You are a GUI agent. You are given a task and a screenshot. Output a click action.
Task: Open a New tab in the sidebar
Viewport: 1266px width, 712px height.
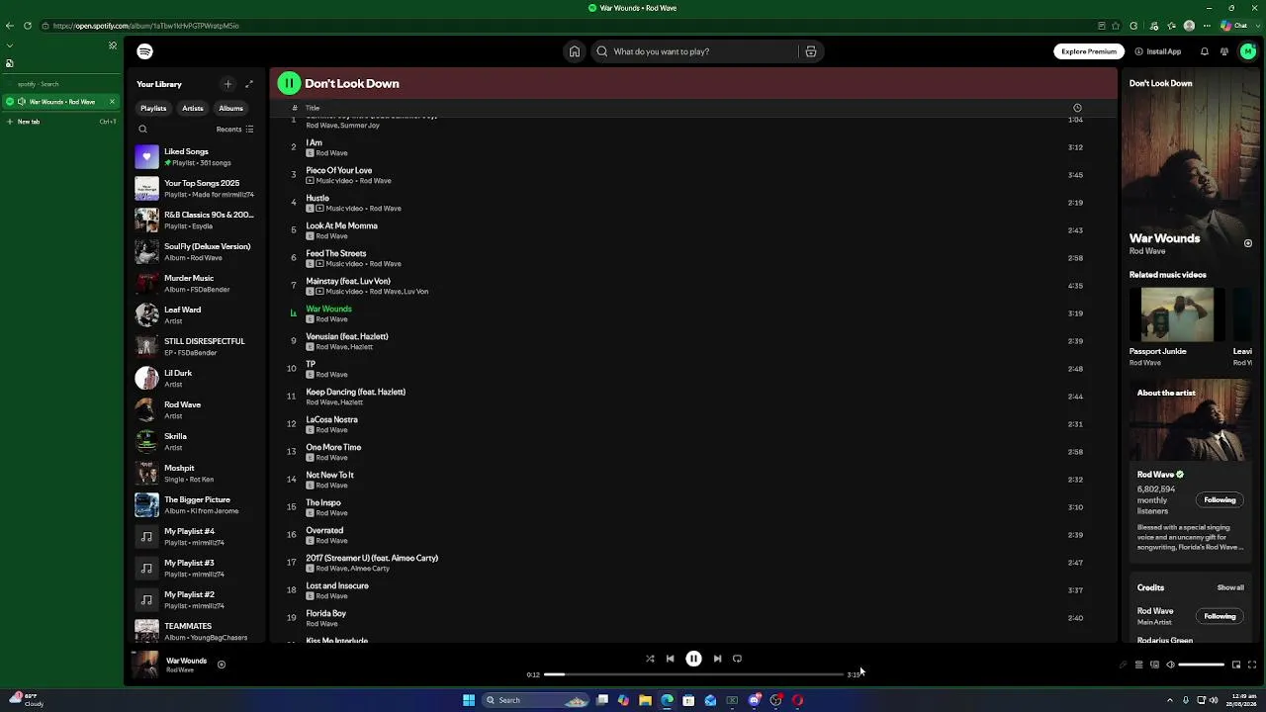pos(61,122)
